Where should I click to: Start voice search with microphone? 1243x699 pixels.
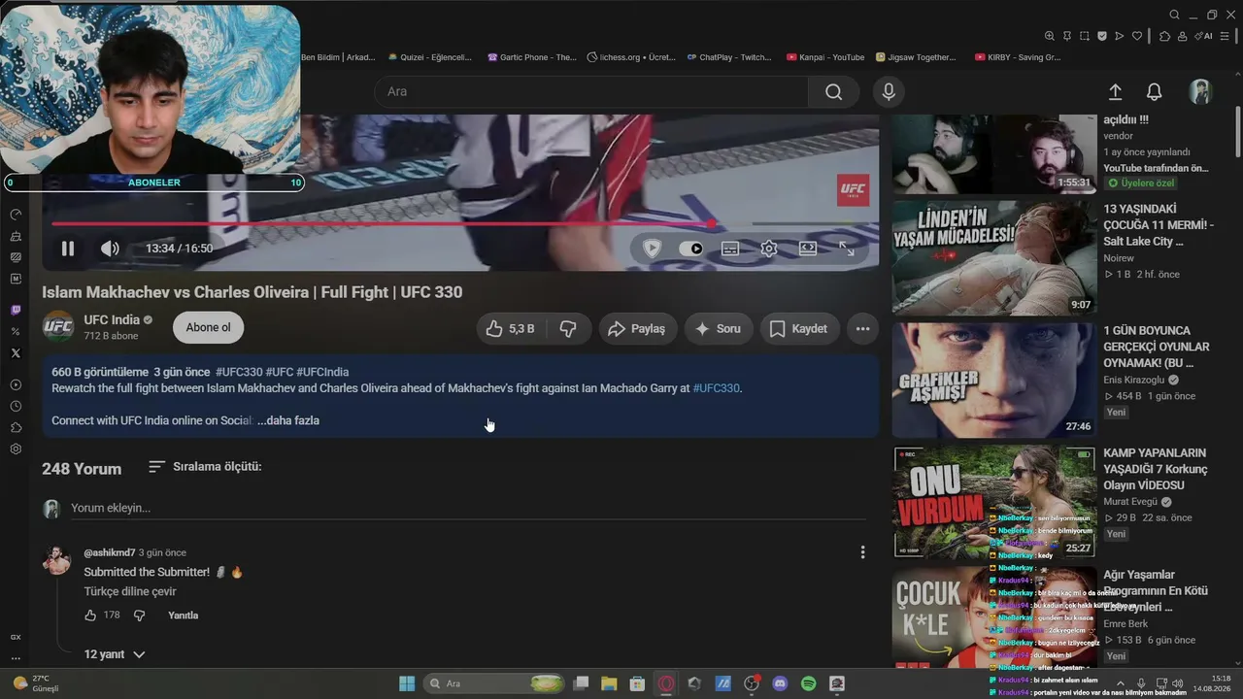click(x=888, y=91)
